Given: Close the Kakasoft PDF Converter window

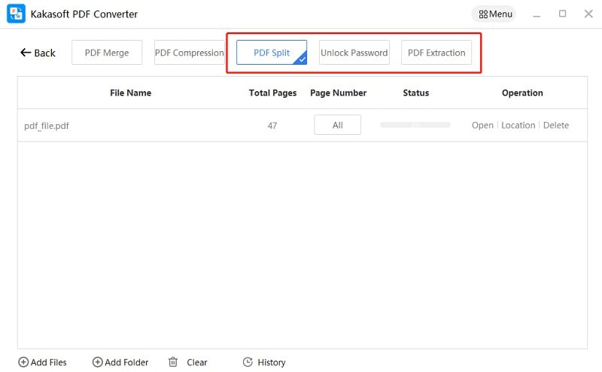Looking at the screenshot, I should pyautogui.click(x=588, y=14).
